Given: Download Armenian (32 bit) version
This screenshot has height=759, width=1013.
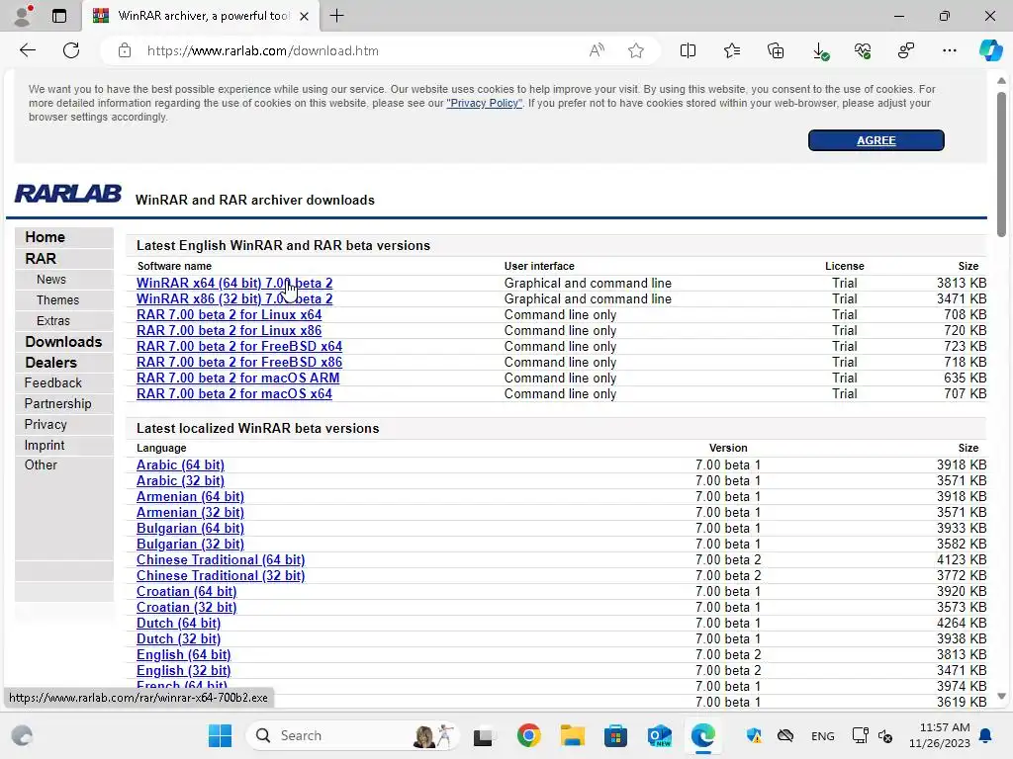Looking at the screenshot, I should tap(190, 513).
